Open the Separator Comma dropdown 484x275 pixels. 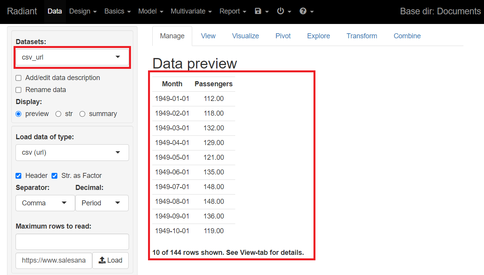(45, 203)
